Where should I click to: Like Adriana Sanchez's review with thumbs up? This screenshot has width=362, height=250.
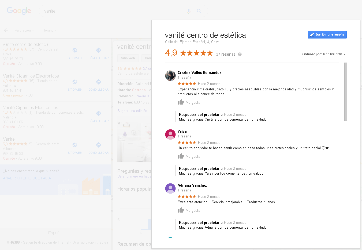click(181, 210)
